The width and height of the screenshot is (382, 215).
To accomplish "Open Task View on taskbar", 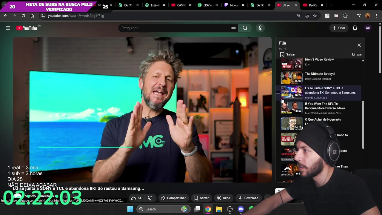I will coord(197,209).
